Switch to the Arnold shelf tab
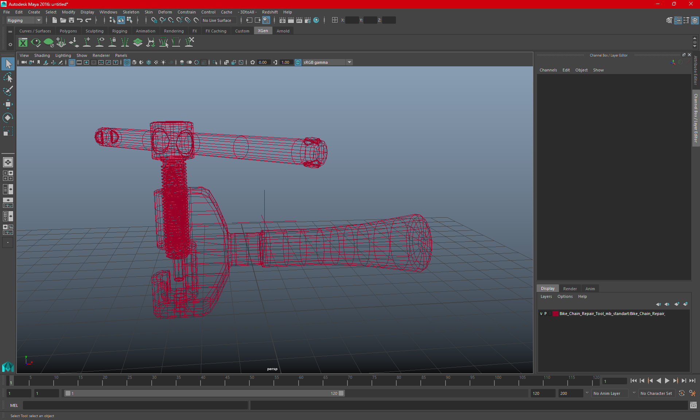The image size is (700, 420). [283, 31]
